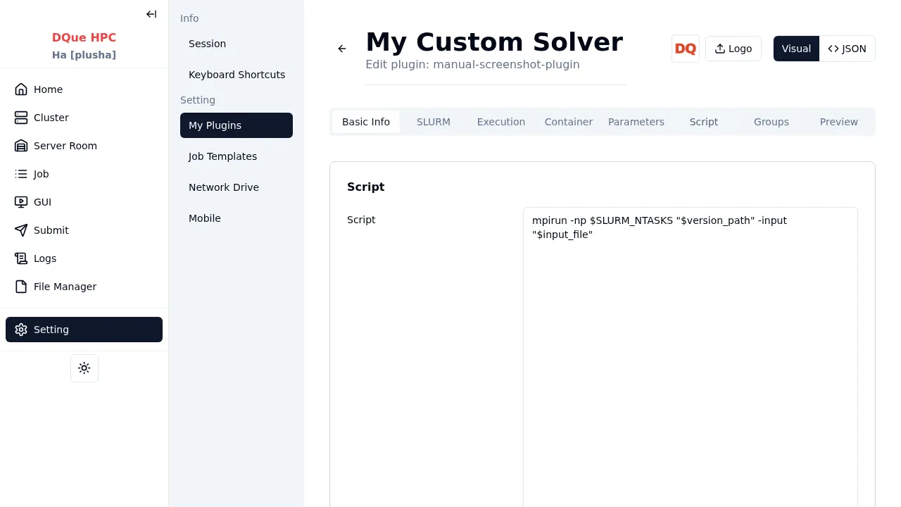The image size is (901, 507).
Task: Open Logs via the scroll icon
Action: (21, 258)
